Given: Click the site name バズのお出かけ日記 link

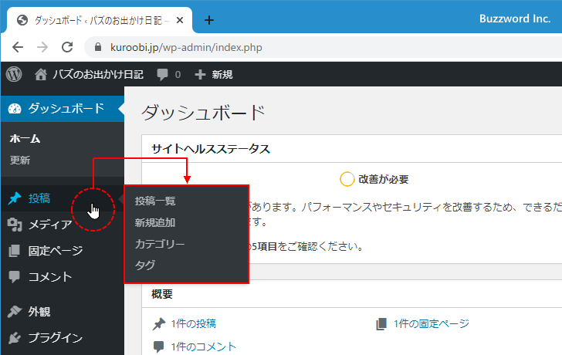Looking at the screenshot, I should click(x=98, y=75).
